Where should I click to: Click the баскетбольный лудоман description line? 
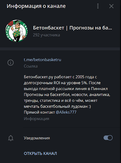[x=57, y=106]
